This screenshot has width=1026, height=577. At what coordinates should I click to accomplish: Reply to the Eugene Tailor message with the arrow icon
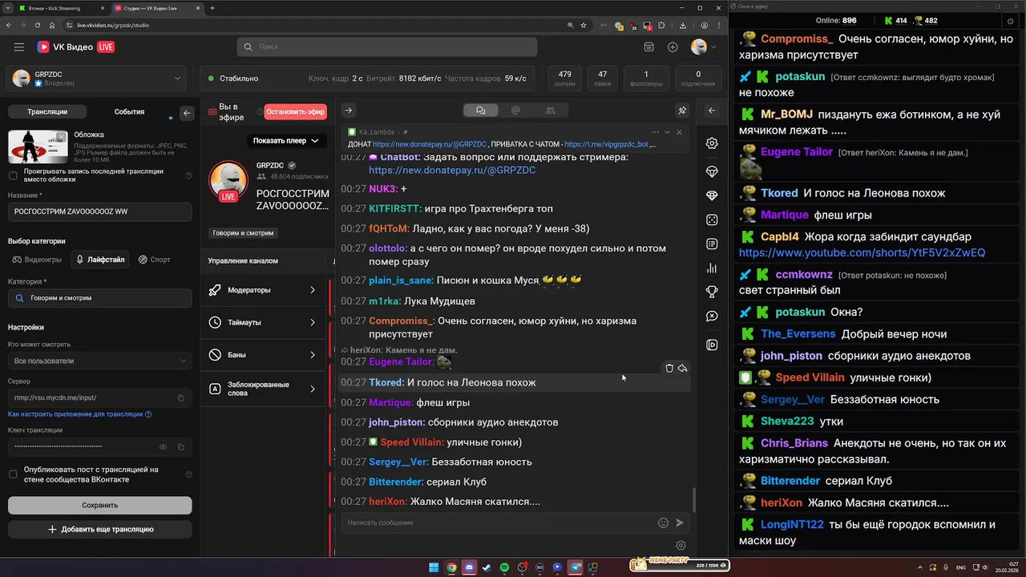[682, 368]
